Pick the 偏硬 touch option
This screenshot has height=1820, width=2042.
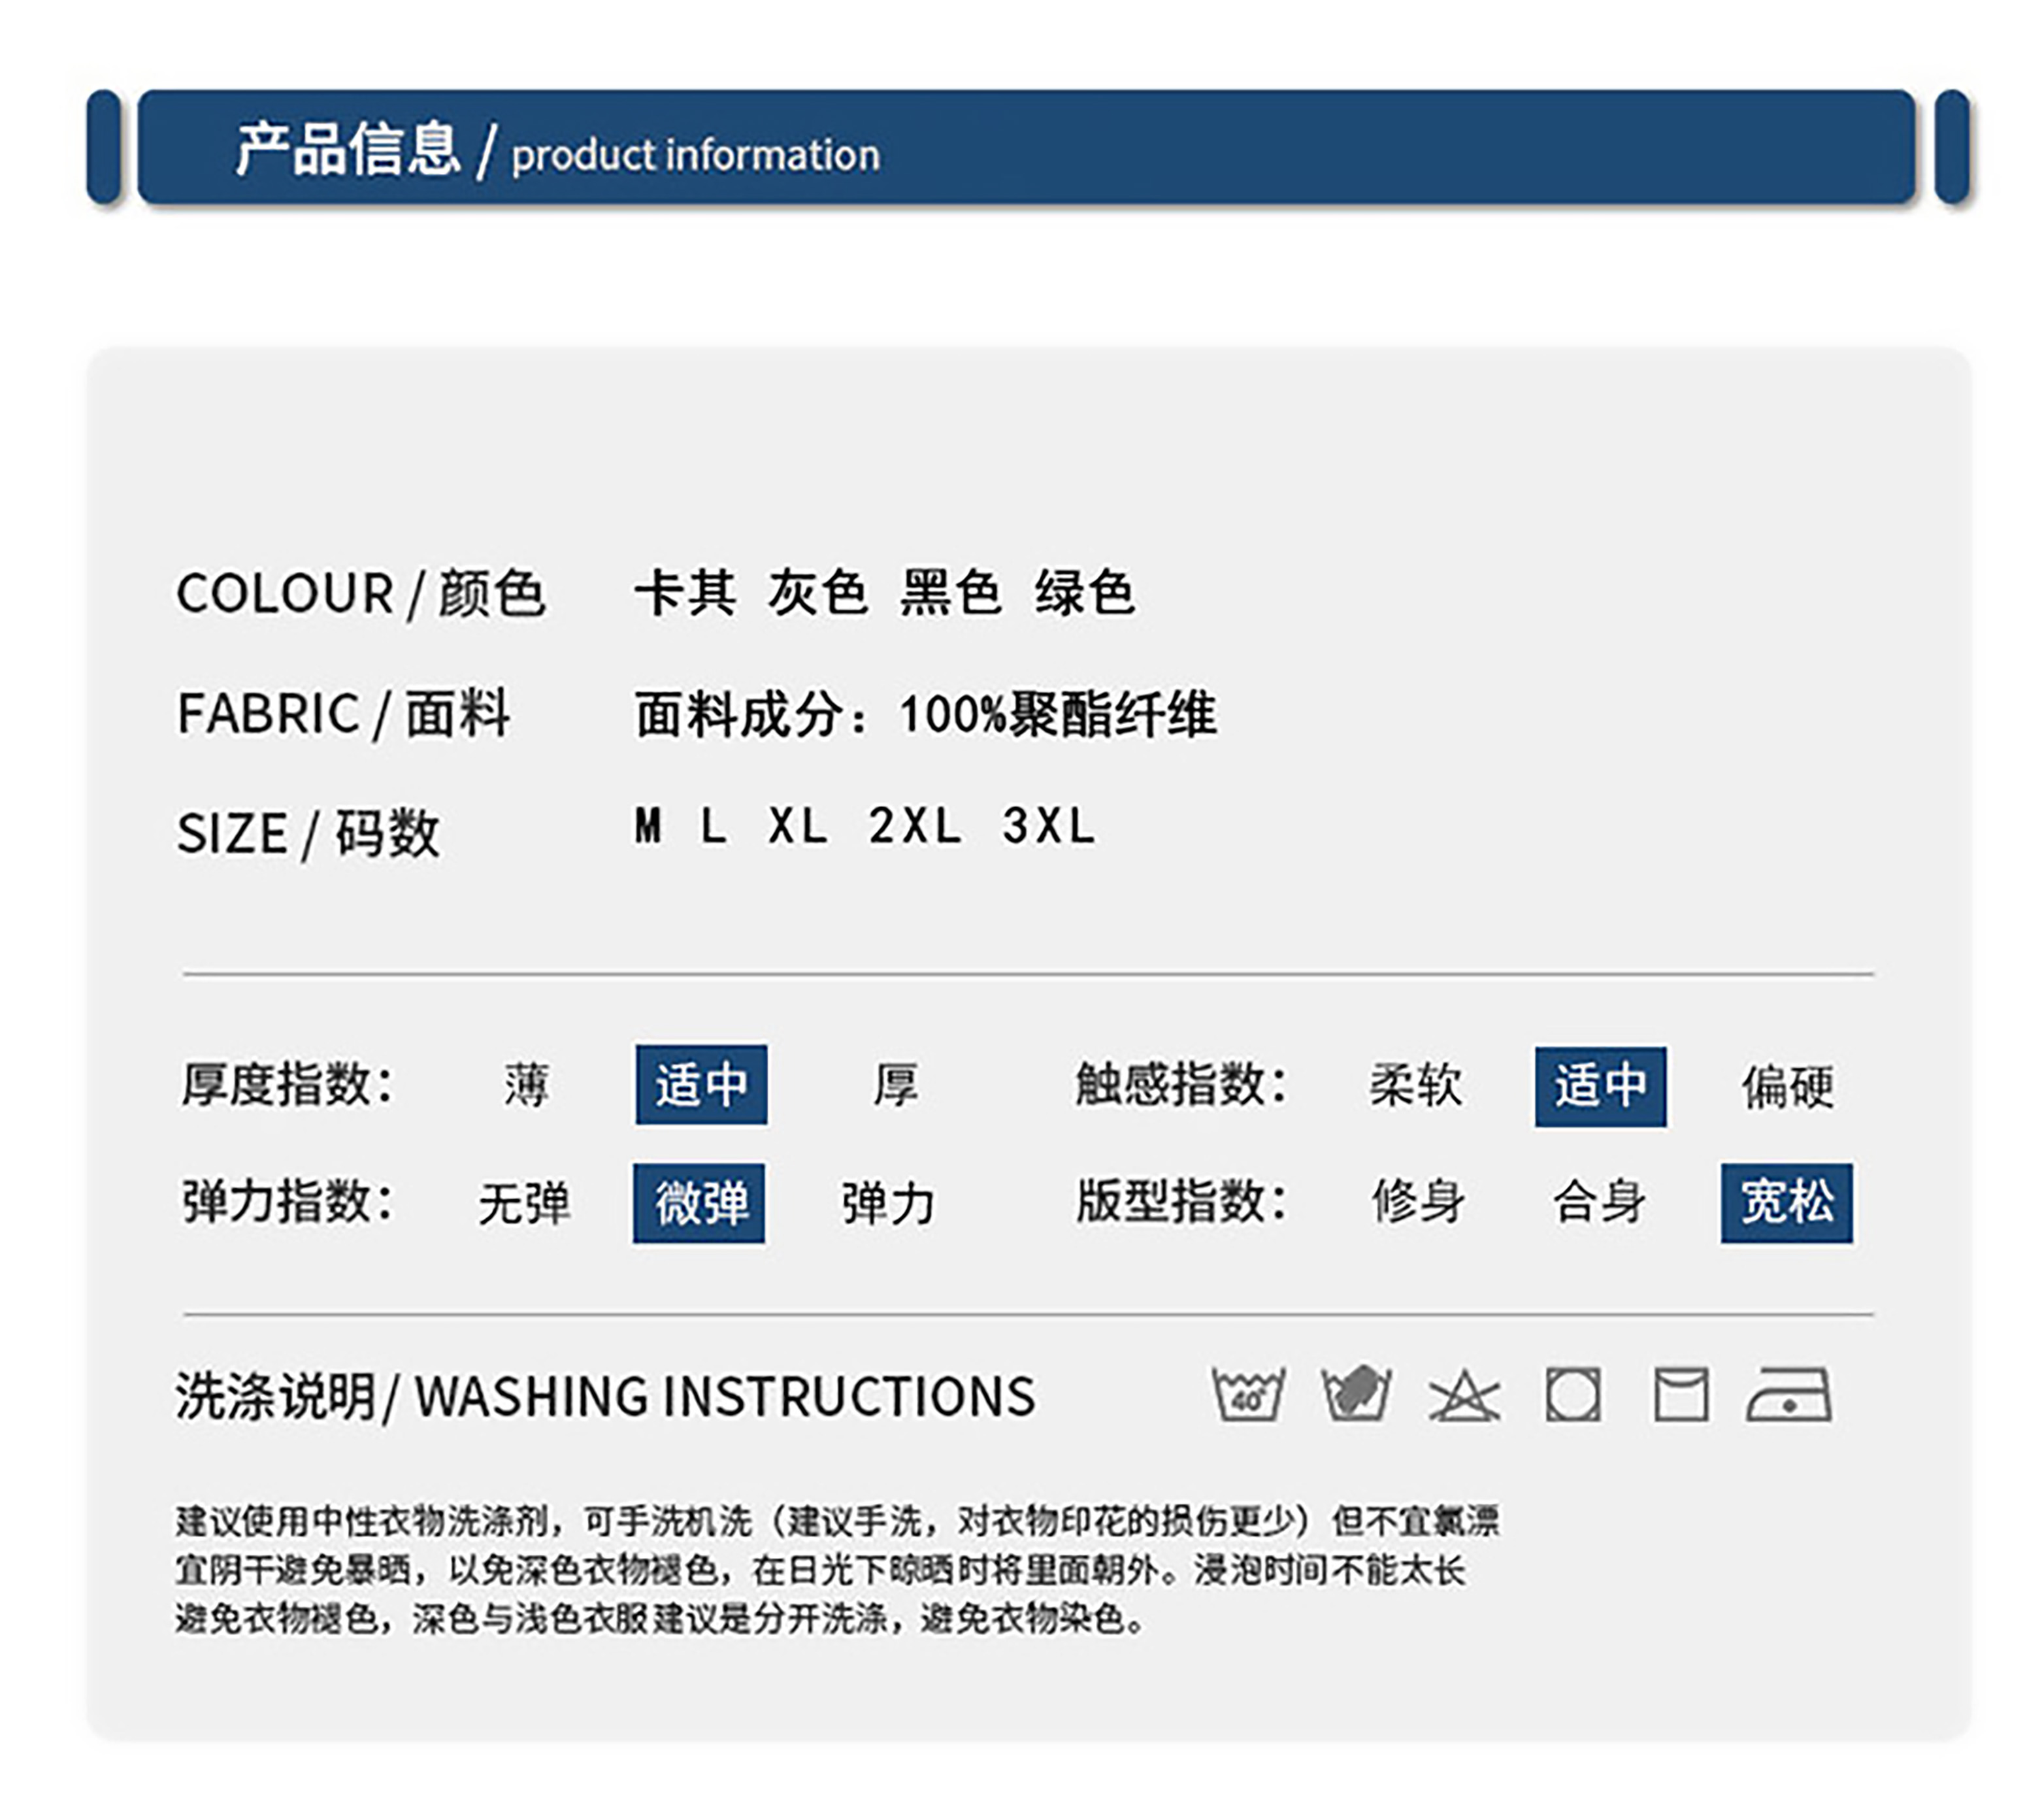1787,1087
